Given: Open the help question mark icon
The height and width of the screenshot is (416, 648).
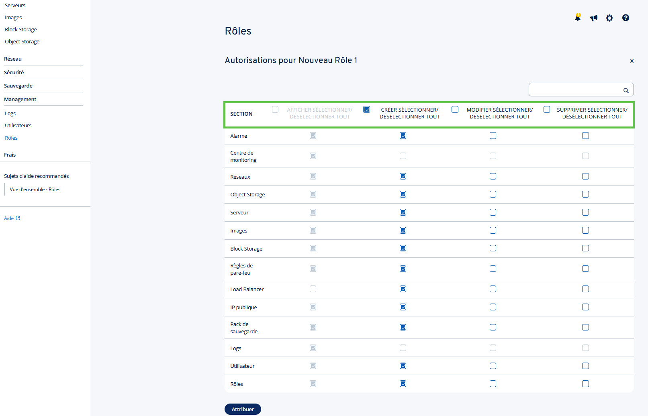Looking at the screenshot, I should (626, 18).
